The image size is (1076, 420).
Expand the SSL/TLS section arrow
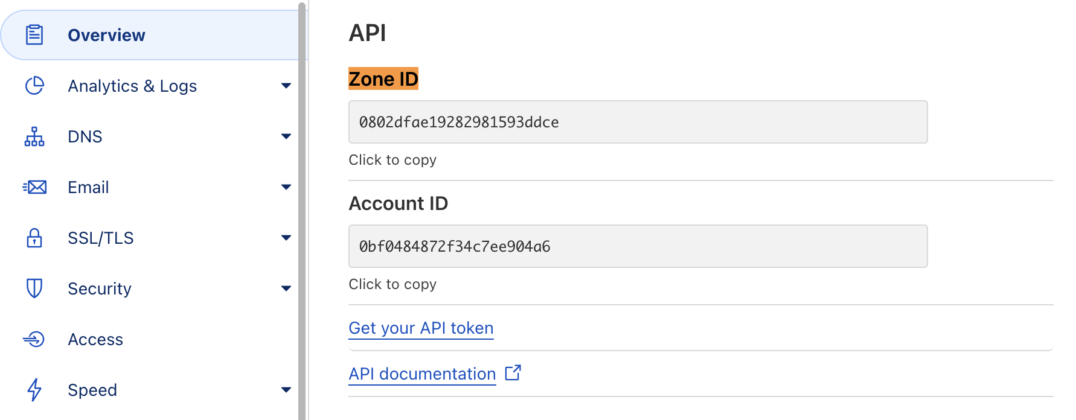[286, 238]
